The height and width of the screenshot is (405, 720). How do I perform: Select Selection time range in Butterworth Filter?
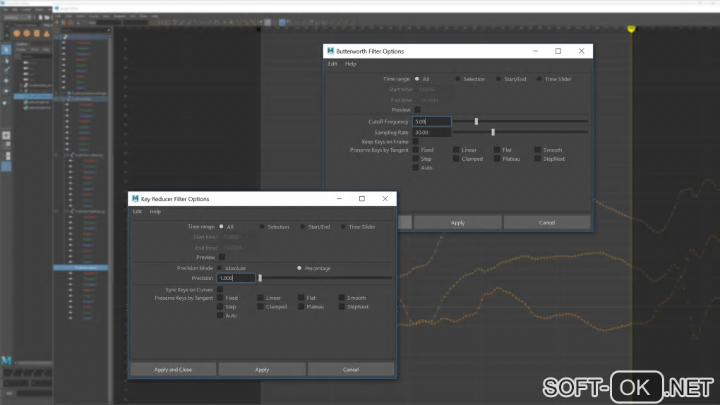tap(457, 79)
